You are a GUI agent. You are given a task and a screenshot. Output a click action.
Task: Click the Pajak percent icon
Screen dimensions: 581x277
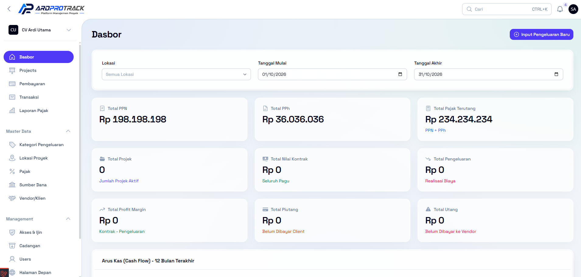tap(12, 171)
